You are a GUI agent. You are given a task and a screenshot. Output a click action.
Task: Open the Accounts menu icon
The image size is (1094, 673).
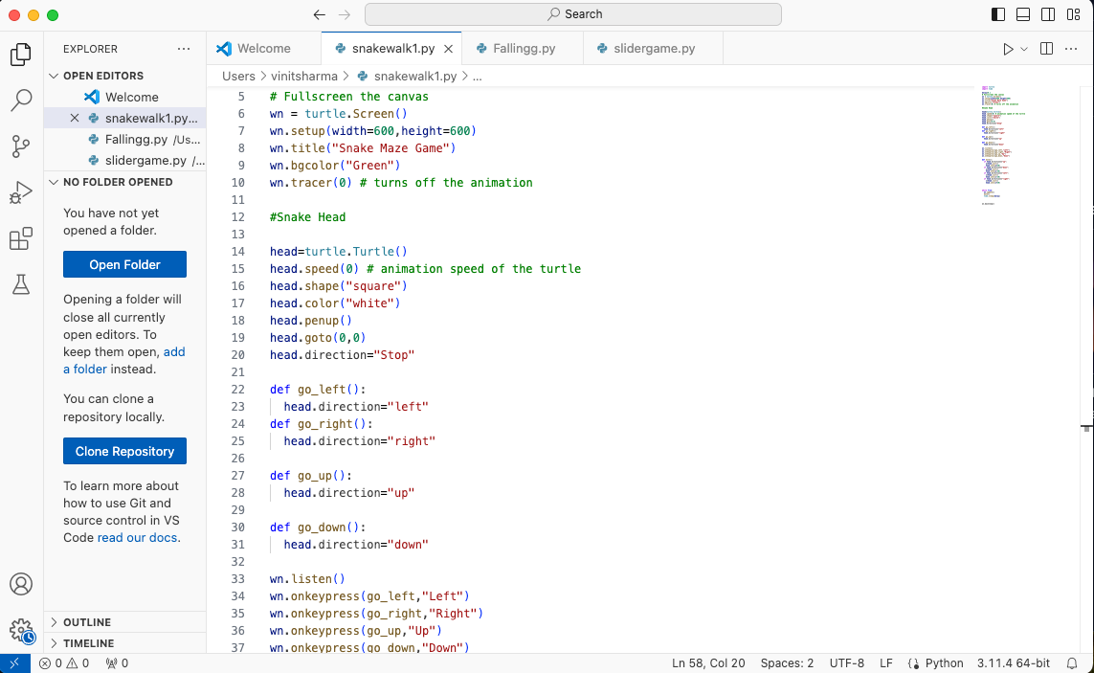tap(21, 584)
